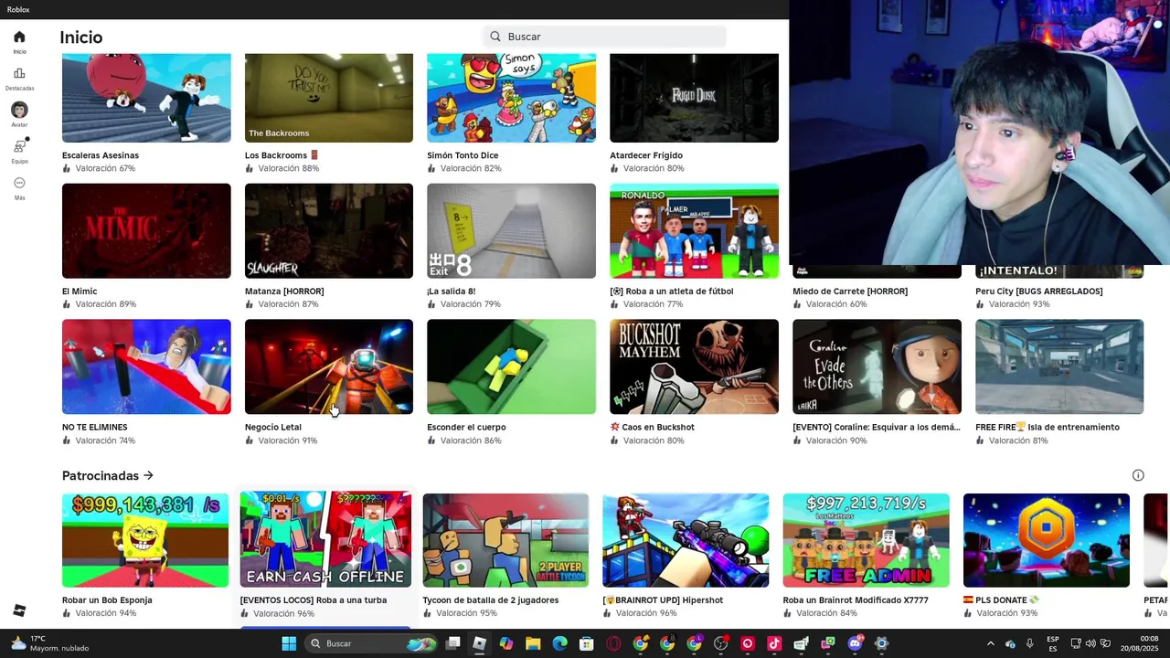Open Atardecer Frígido game thumbnail

695,98
